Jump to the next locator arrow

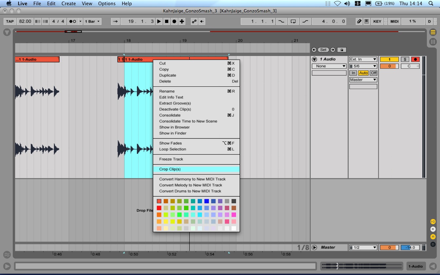(333, 50)
